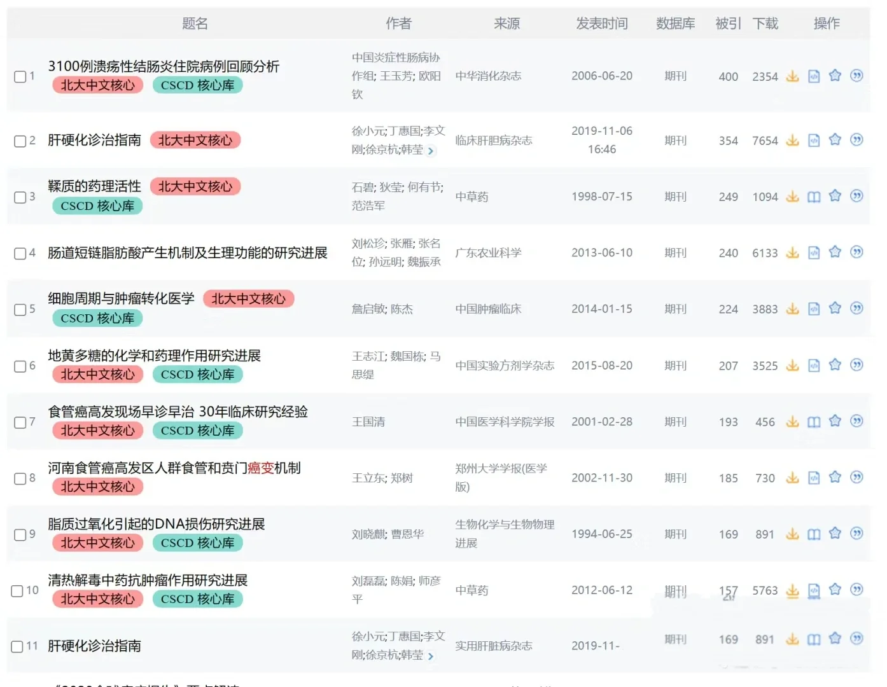Viewport: 887px width, 687px height.
Task: Check result 6 box for 地黄多糖
Action: pos(20,366)
